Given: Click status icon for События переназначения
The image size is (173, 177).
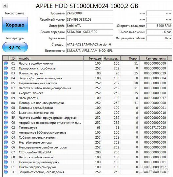Looking at the screenshot, I should pyautogui.click(x=6, y=137).
